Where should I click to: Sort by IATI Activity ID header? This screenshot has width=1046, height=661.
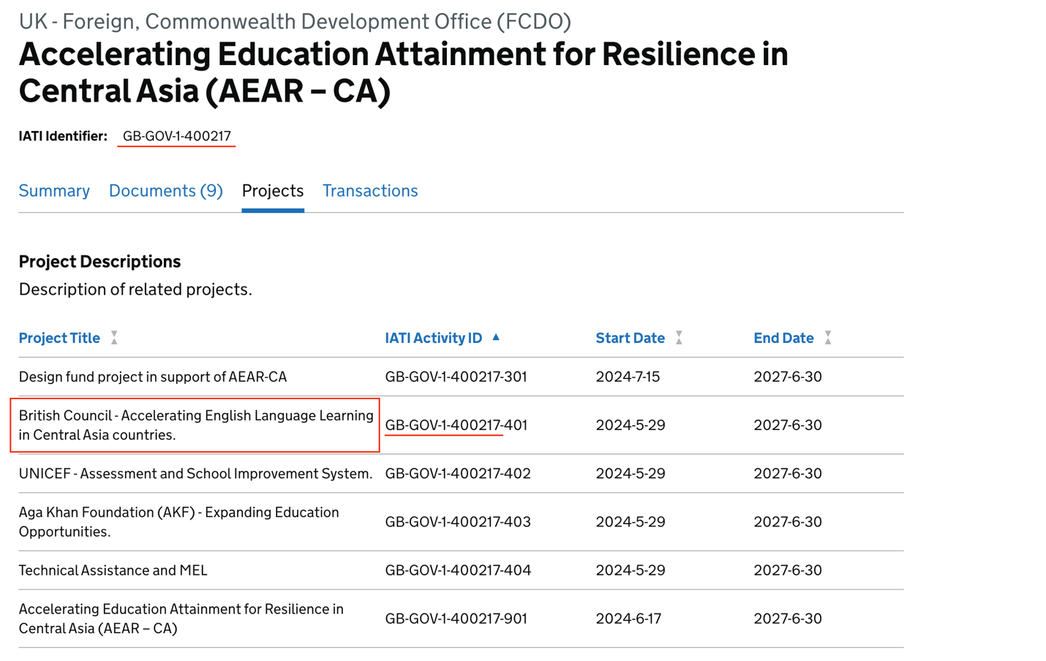pos(434,338)
